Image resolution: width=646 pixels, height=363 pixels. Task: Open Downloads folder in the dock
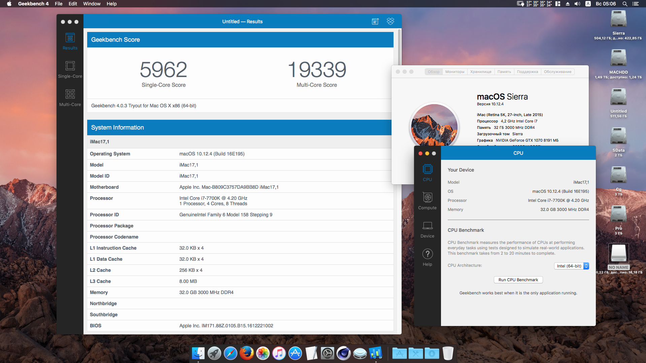click(432, 353)
